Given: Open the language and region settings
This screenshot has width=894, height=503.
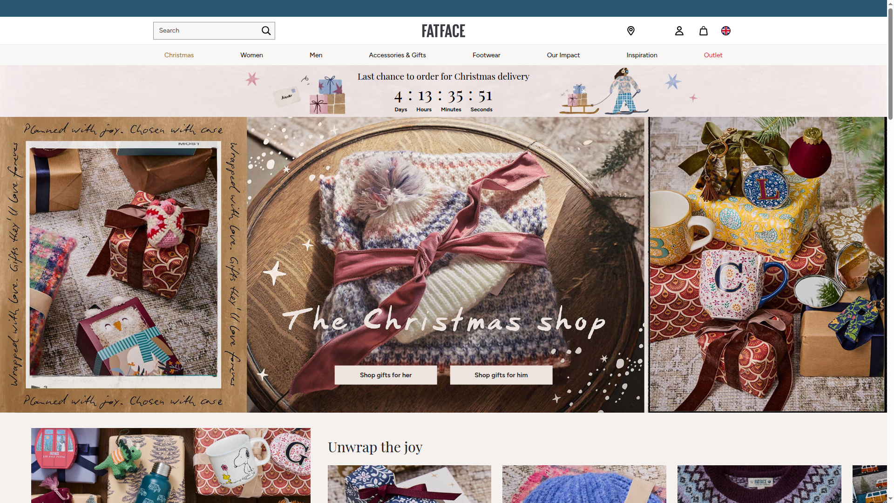Looking at the screenshot, I should (x=725, y=31).
